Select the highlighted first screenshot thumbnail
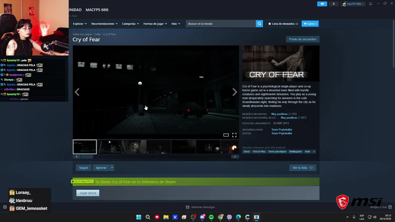 pos(85,147)
